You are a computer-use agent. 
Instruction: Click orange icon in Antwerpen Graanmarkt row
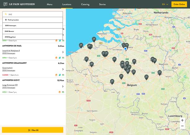point(56,75)
